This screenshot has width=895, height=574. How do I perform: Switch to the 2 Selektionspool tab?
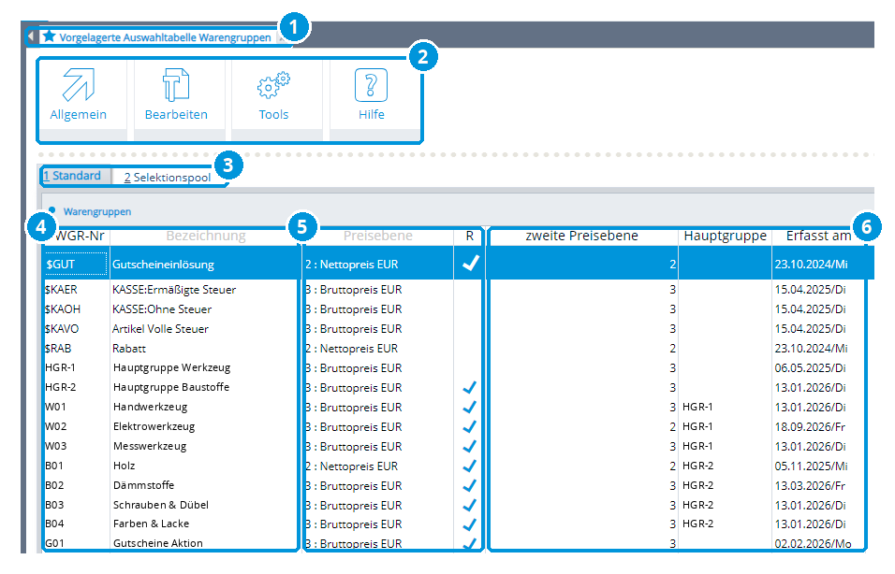tap(168, 178)
